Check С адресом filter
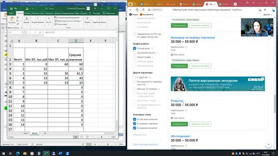Image resolution: width=278 pixels, height=156 pixels. tap(135, 77)
